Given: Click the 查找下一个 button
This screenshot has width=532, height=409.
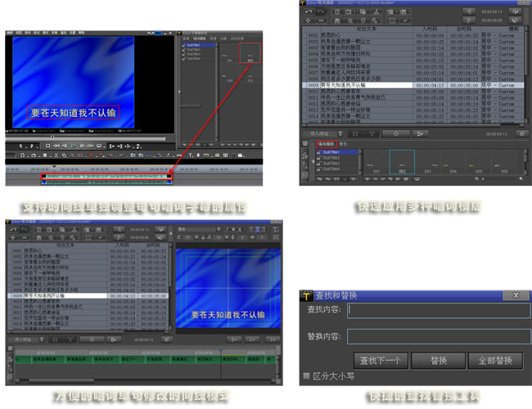Looking at the screenshot, I should click(x=380, y=361).
